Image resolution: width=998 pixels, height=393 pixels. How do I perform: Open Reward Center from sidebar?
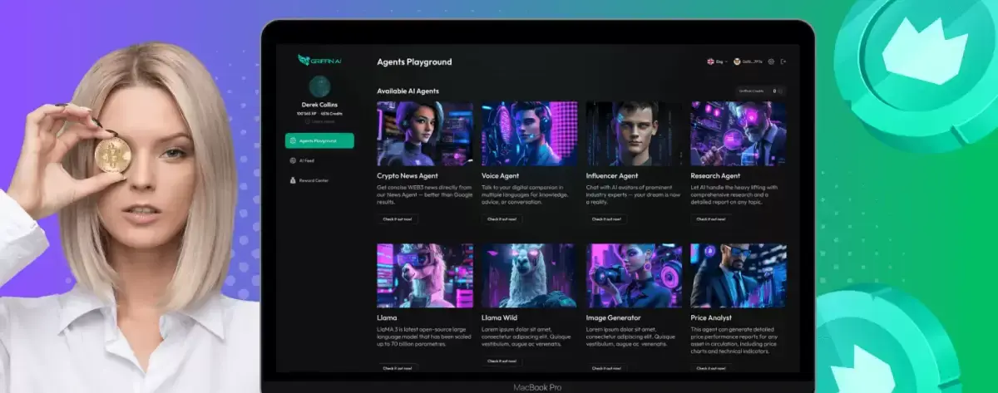click(314, 179)
